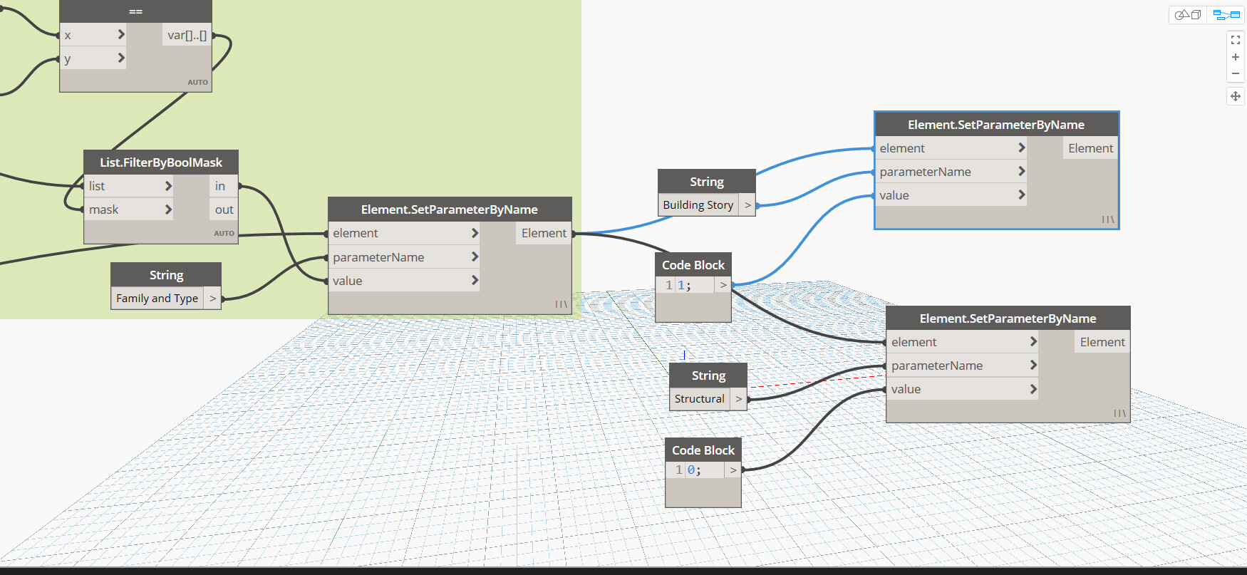The image size is (1247, 575).
Task: Select Code Block header above 0;
Action: 703,450
